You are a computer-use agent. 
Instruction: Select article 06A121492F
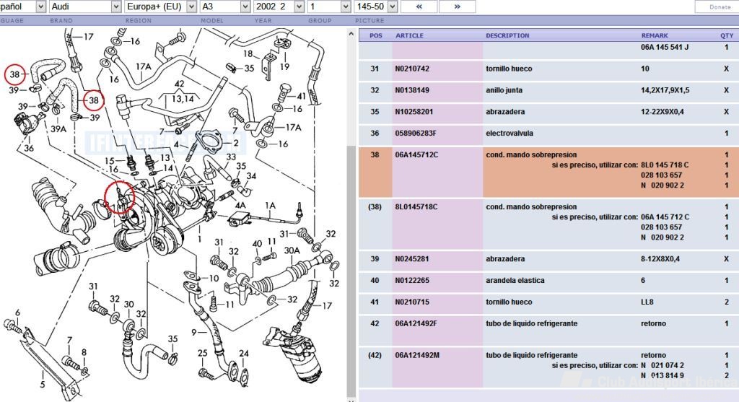[416, 324]
